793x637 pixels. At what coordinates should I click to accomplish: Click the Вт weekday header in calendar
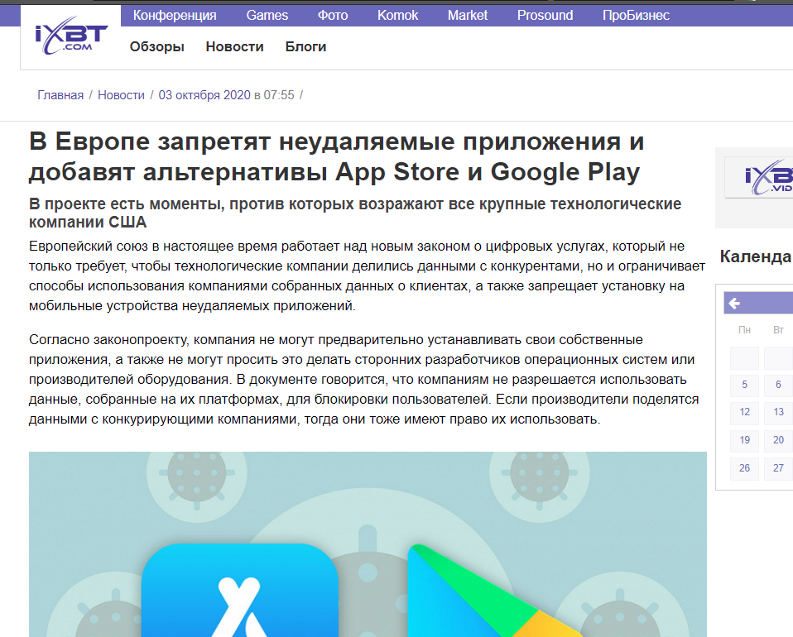(x=778, y=330)
